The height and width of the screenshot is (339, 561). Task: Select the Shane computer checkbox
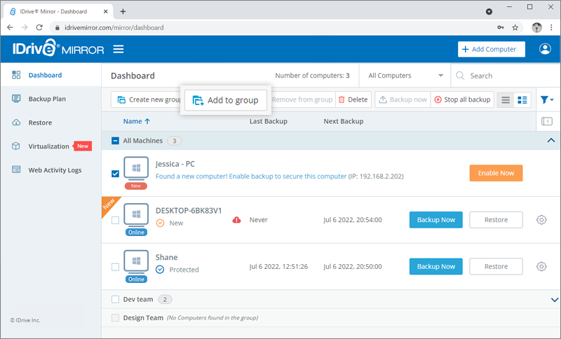point(116,267)
